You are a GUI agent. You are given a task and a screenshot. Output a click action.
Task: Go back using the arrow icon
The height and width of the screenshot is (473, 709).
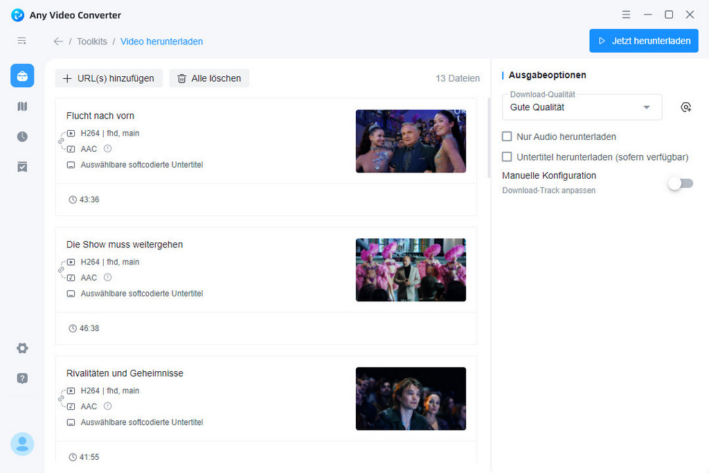[58, 42]
